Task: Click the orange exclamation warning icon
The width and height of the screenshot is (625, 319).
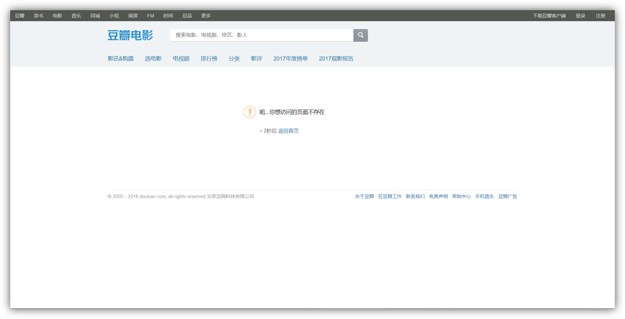Action: tap(250, 112)
